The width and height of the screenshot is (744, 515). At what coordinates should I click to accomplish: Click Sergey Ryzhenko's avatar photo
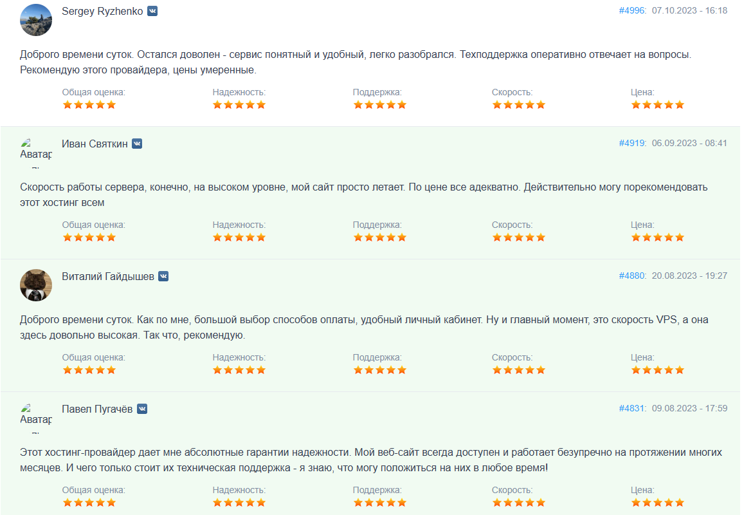click(x=36, y=20)
